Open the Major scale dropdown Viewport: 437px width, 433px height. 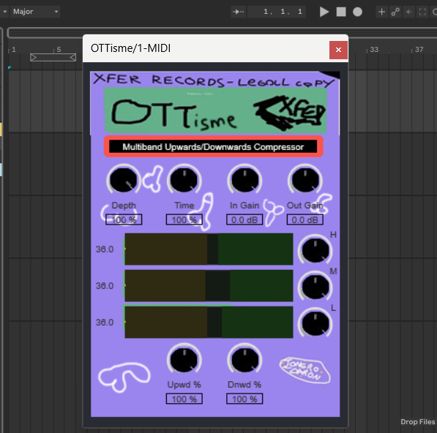(x=35, y=12)
